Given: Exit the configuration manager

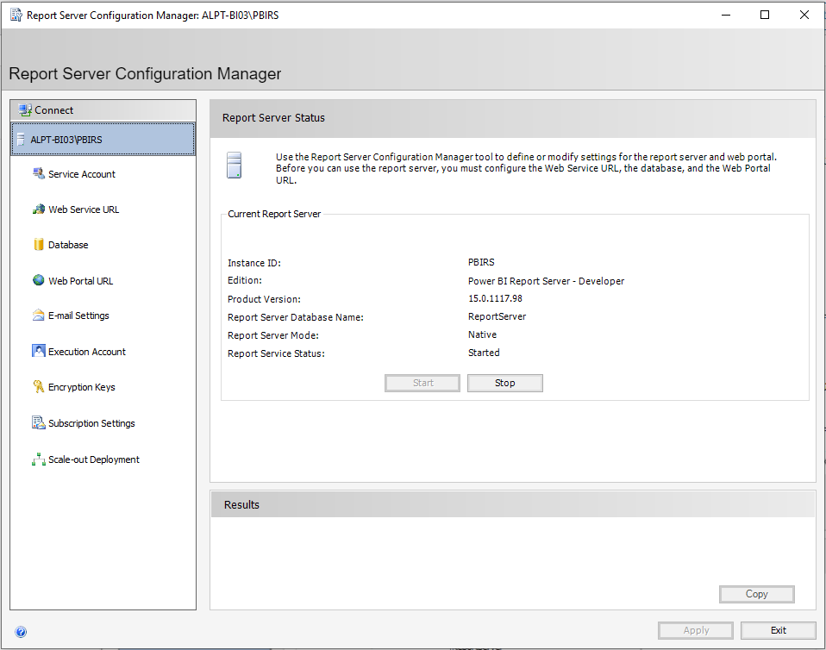Looking at the screenshot, I should 778,630.
